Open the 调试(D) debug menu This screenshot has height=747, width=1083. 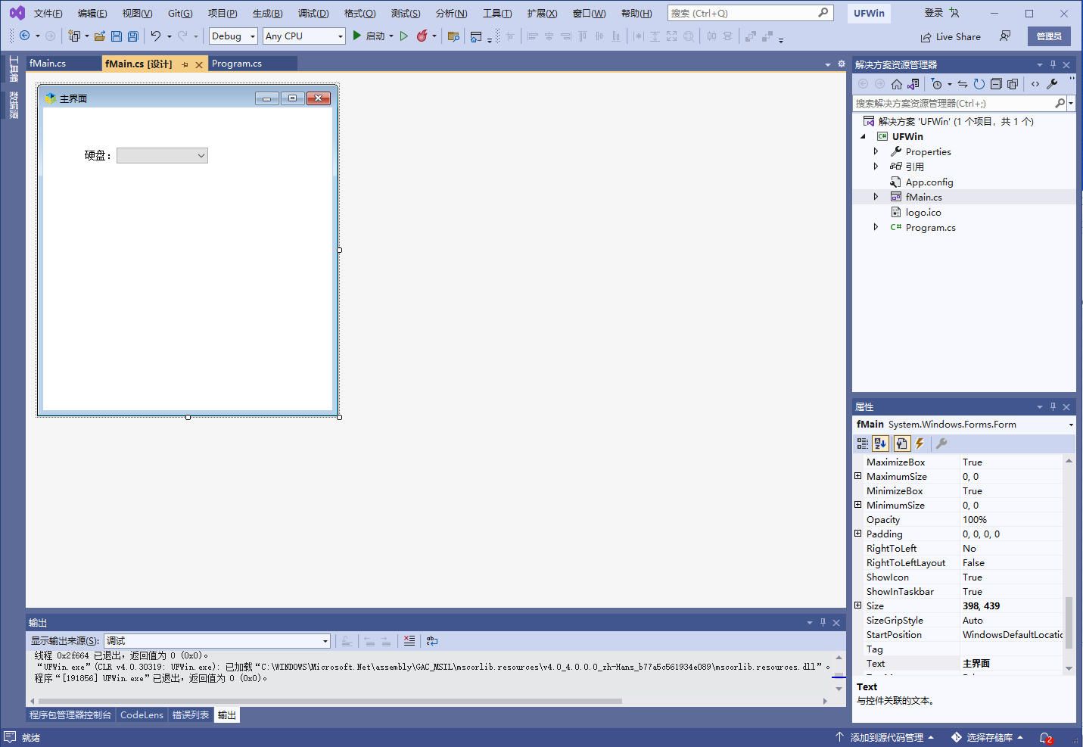[x=313, y=13]
